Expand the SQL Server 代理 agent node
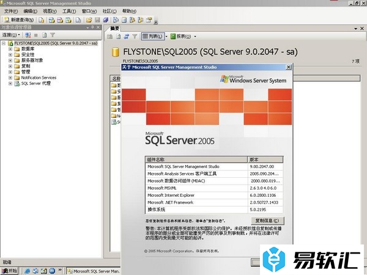The width and height of the screenshot is (367, 275). [10, 84]
